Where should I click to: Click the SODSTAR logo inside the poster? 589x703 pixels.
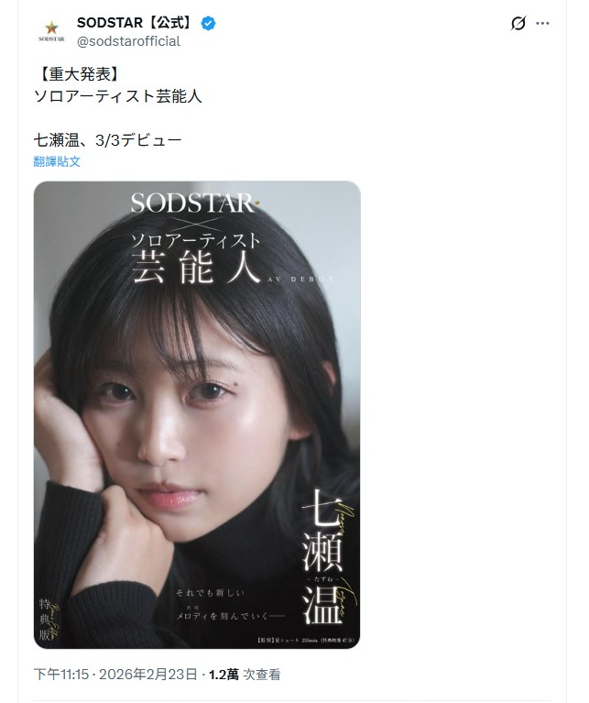pyautogui.click(x=195, y=203)
